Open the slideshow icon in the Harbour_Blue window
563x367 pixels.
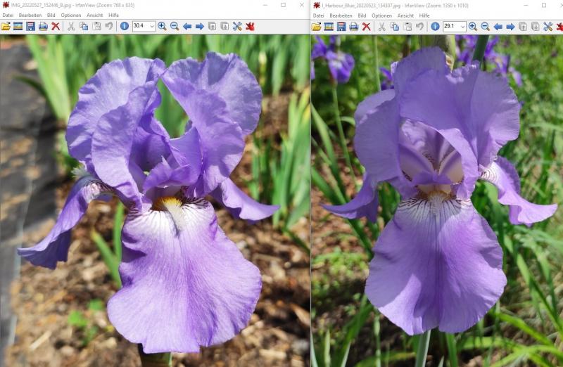pyautogui.click(x=329, y=26)
